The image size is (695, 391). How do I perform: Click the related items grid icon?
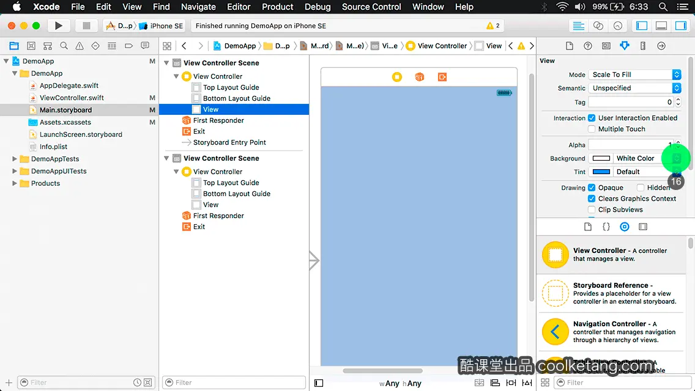(167, 46)
